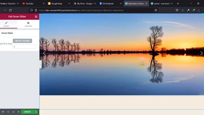Open the Pocket save icon
204x115 pixels.
(x=177, y=10)
